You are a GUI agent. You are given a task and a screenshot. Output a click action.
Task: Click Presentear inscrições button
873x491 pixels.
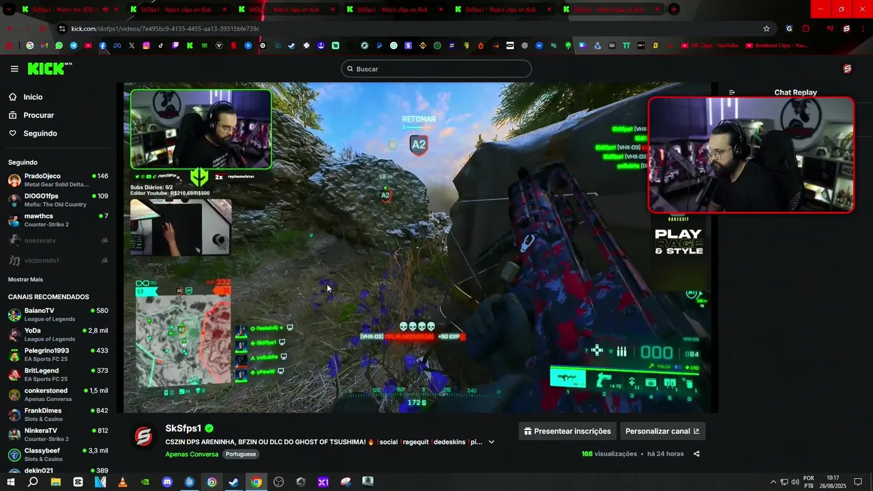click(x=567, y=431)
